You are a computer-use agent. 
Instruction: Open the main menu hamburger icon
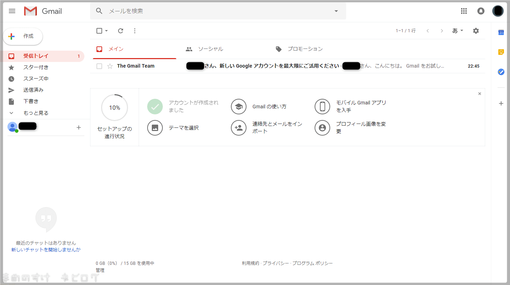(12, 11)
